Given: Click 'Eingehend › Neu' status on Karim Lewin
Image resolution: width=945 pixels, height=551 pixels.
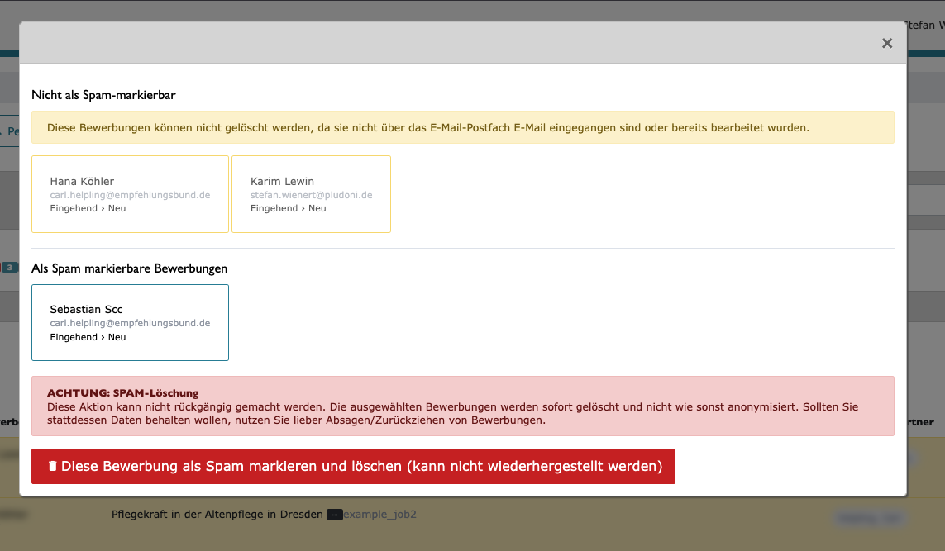Looking at the screenshot, I should click(x=288, y=208).
